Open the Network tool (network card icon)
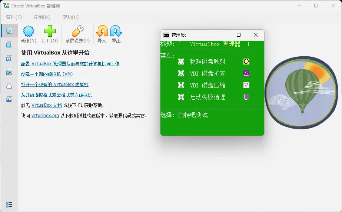Screen dimensions: 342x212 tap(9, 72)
